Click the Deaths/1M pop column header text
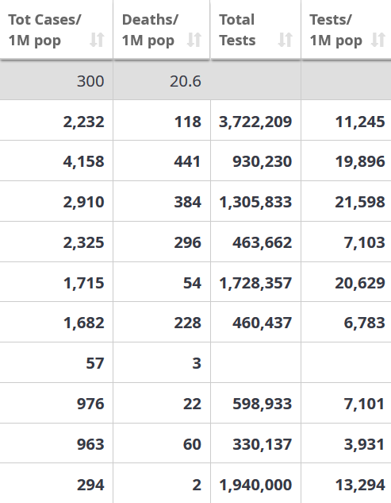The height and width of the screenshot is (503, 391). tap(150, 30)
